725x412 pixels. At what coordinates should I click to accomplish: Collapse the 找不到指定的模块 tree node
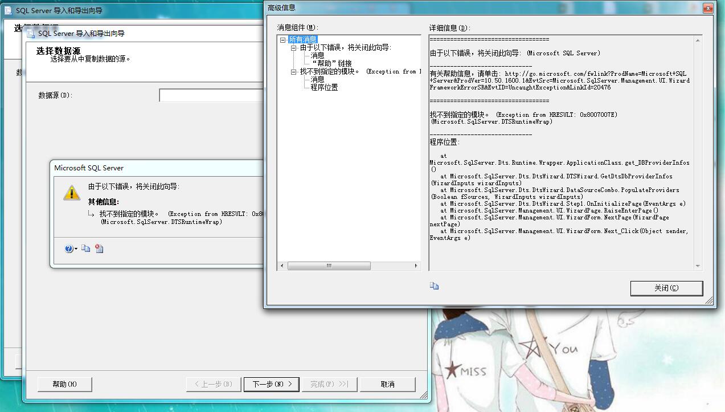(x=294, y=72)
